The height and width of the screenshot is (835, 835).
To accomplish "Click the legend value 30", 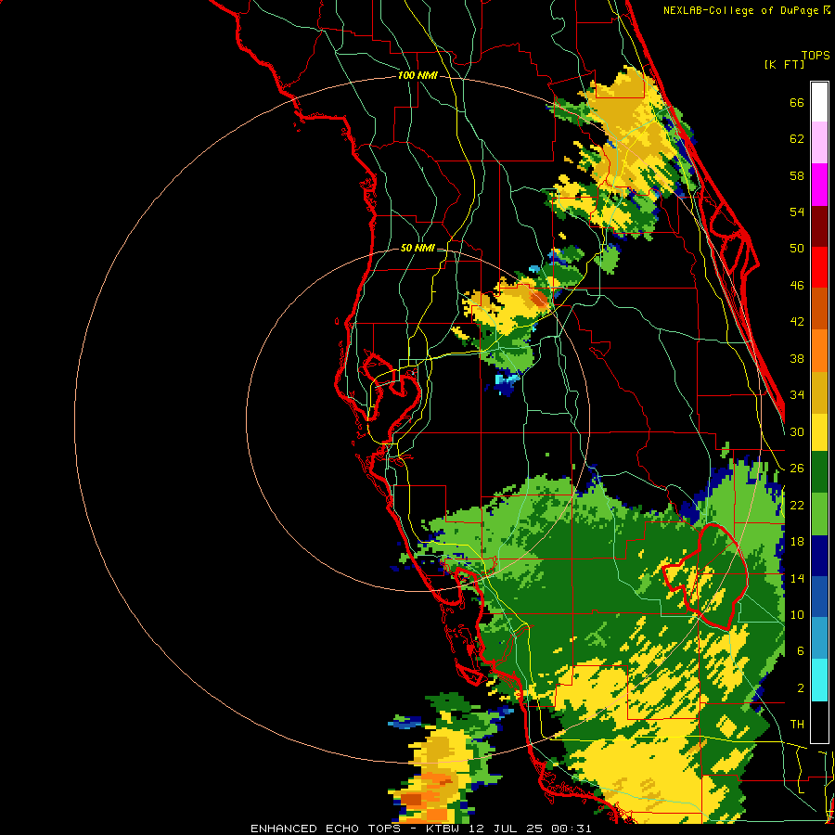I will [797, 431].
